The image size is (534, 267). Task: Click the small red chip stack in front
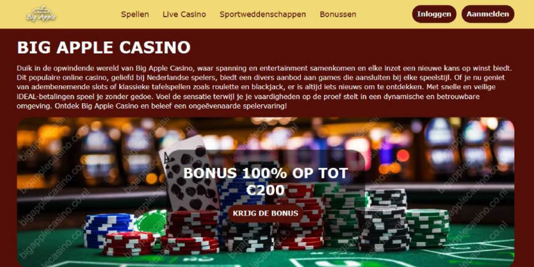[129, 244]
